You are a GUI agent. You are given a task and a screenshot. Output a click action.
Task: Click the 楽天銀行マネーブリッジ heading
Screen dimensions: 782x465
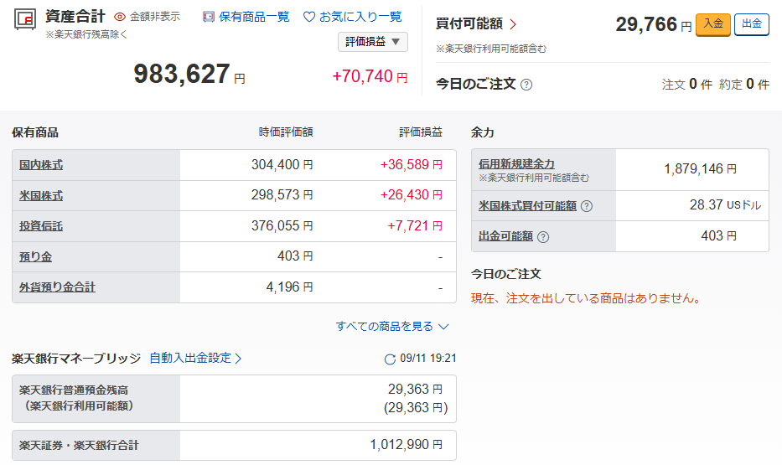pos(76,359)
